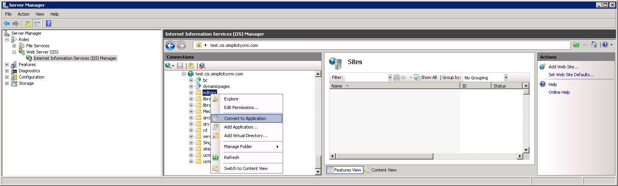Collapse the Web Server (IIS) node
This screenshot has height=186, width=618.
14,52
